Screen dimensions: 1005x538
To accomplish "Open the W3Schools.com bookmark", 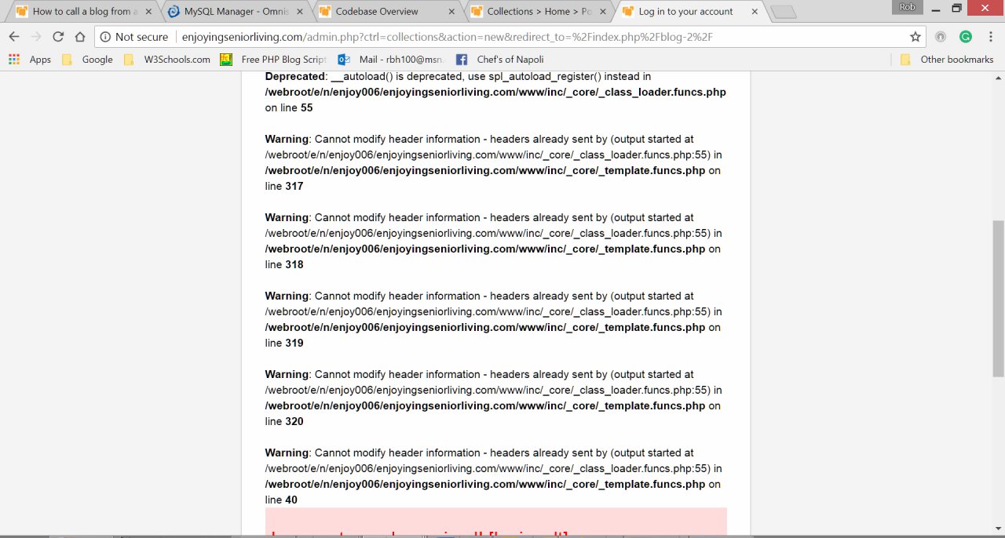I will click(x=167, y=60).
